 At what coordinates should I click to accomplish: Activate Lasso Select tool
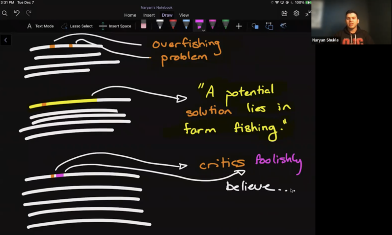(x=77, y=26)
